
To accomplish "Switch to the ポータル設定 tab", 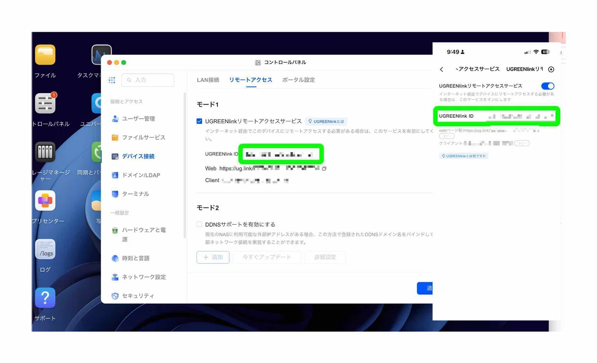I will coord(298,80).
